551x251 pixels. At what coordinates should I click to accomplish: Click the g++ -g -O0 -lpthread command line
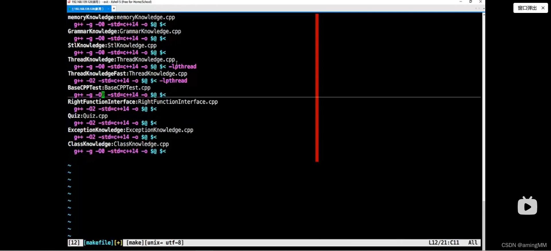pyautogui.click(x=135, y=67)
